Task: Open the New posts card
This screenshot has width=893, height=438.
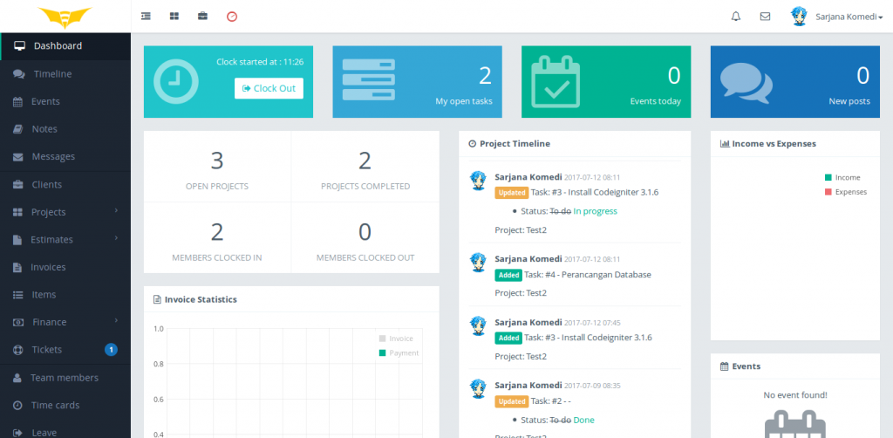Action: (795, 82)
